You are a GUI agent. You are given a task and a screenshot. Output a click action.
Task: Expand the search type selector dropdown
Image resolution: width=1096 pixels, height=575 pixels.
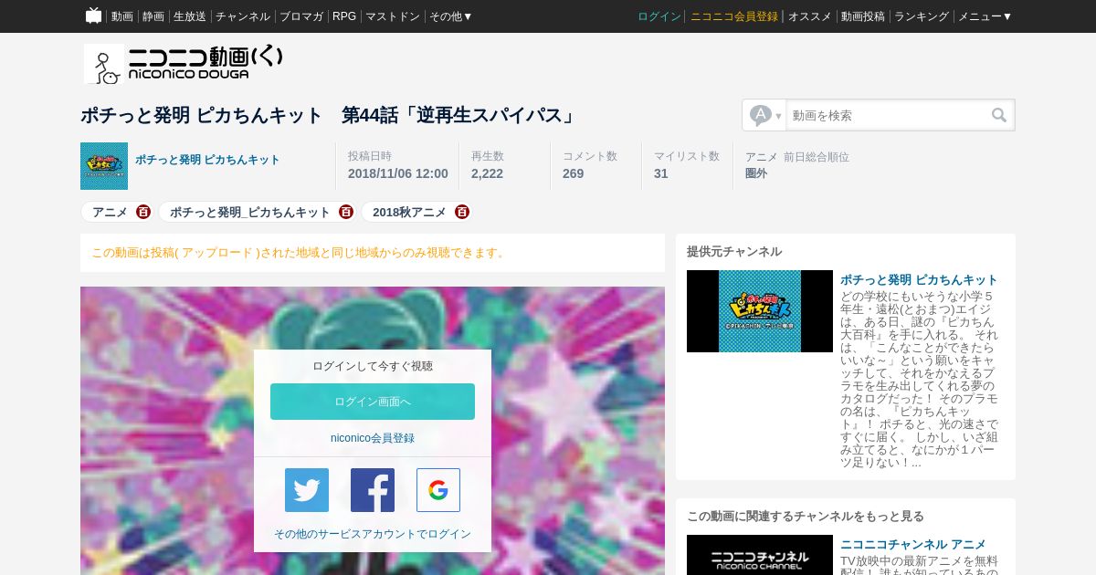pos(765,115)
